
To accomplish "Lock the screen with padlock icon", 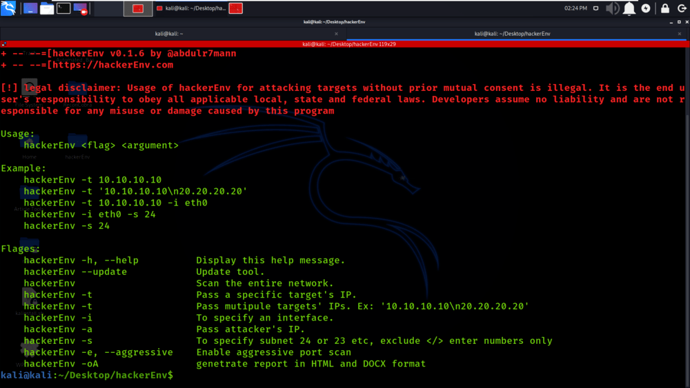I will pyautogui.click(x=665, y=8).
